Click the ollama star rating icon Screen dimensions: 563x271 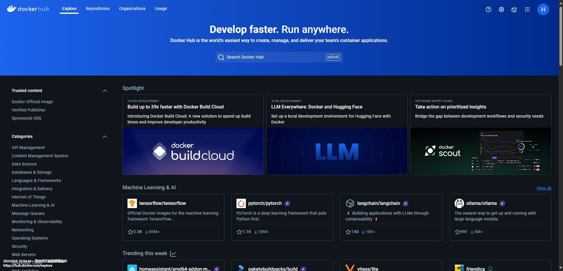(x=458, y=232)
